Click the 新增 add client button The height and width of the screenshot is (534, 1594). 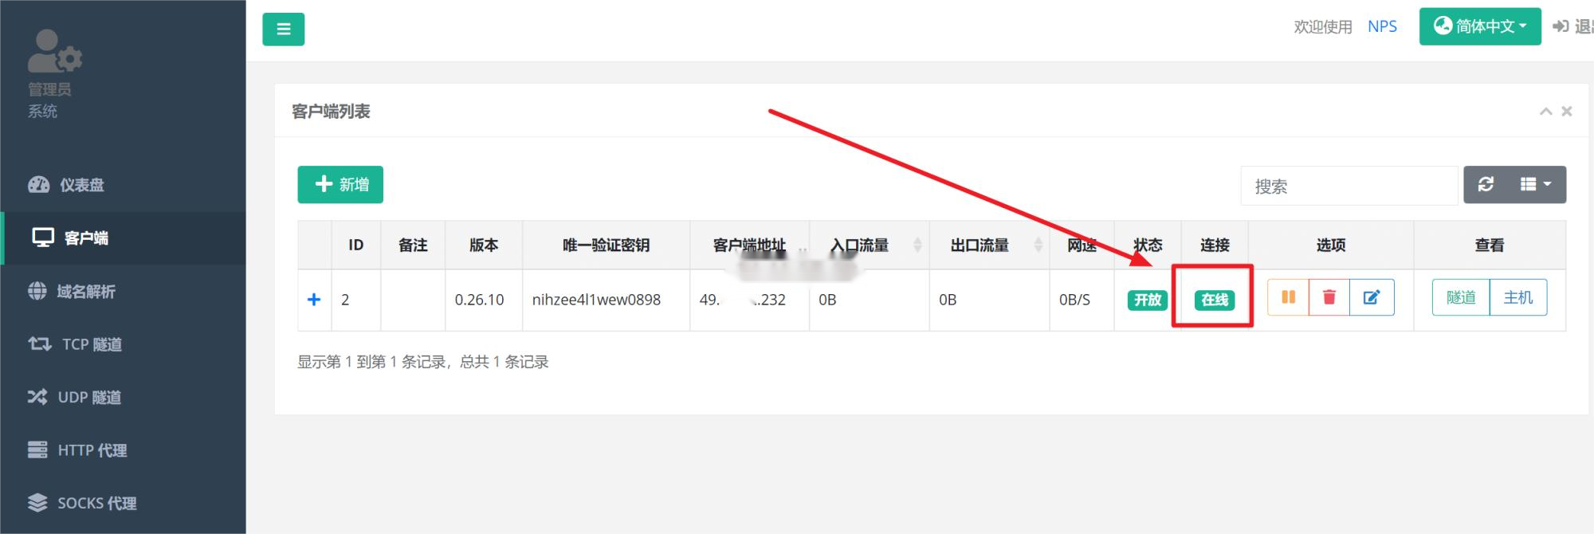click(340, 185)
